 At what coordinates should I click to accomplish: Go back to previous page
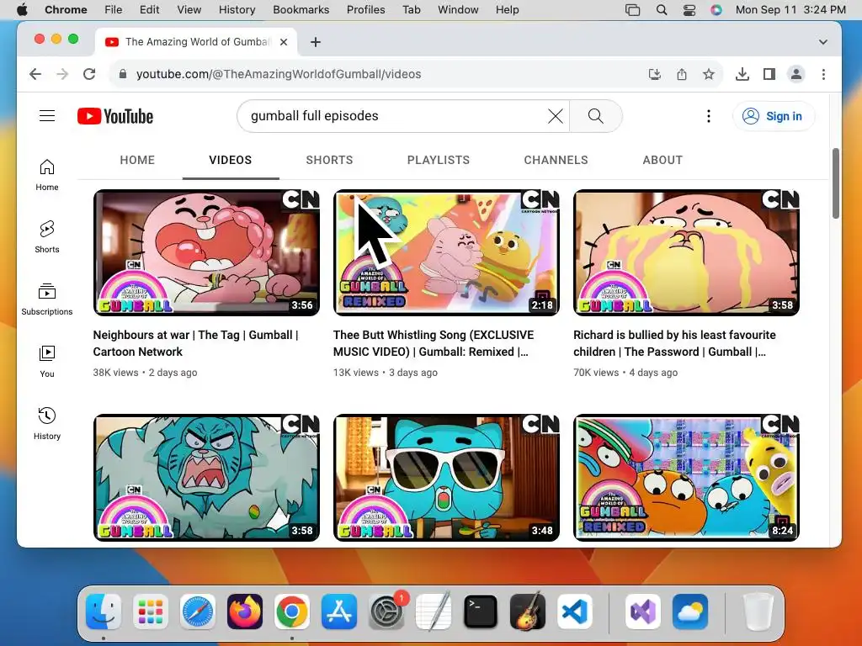(35, 74)
